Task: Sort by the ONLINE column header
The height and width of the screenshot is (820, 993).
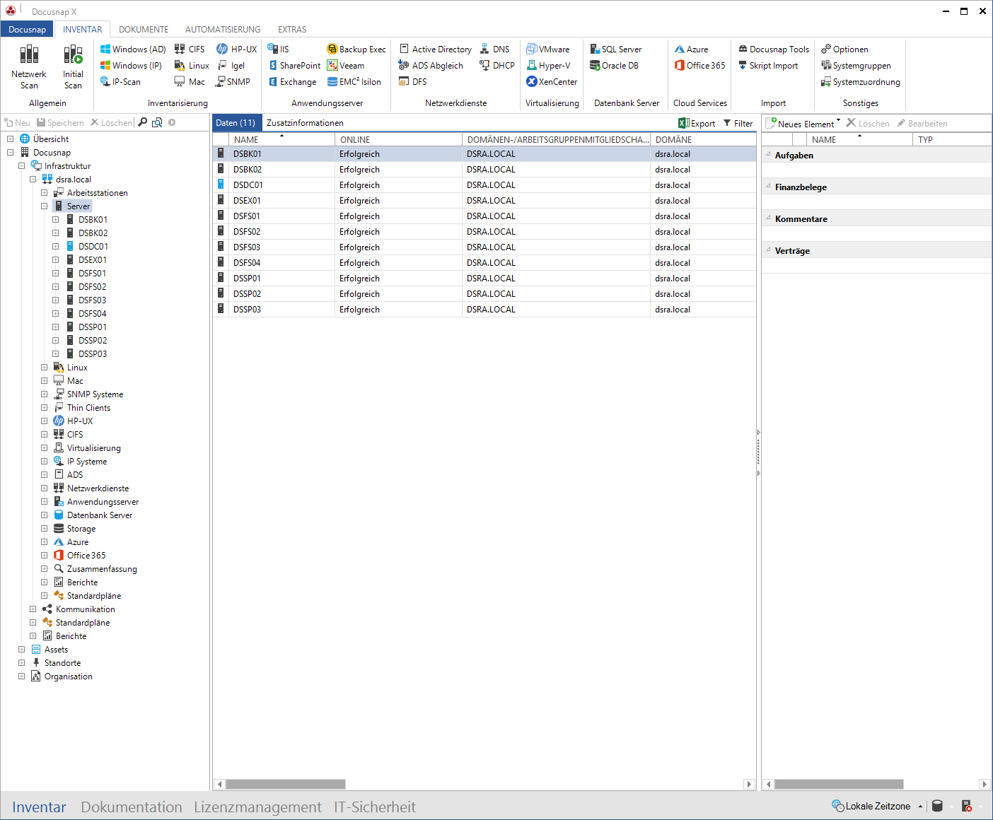Action: click(x=398, y=140)
